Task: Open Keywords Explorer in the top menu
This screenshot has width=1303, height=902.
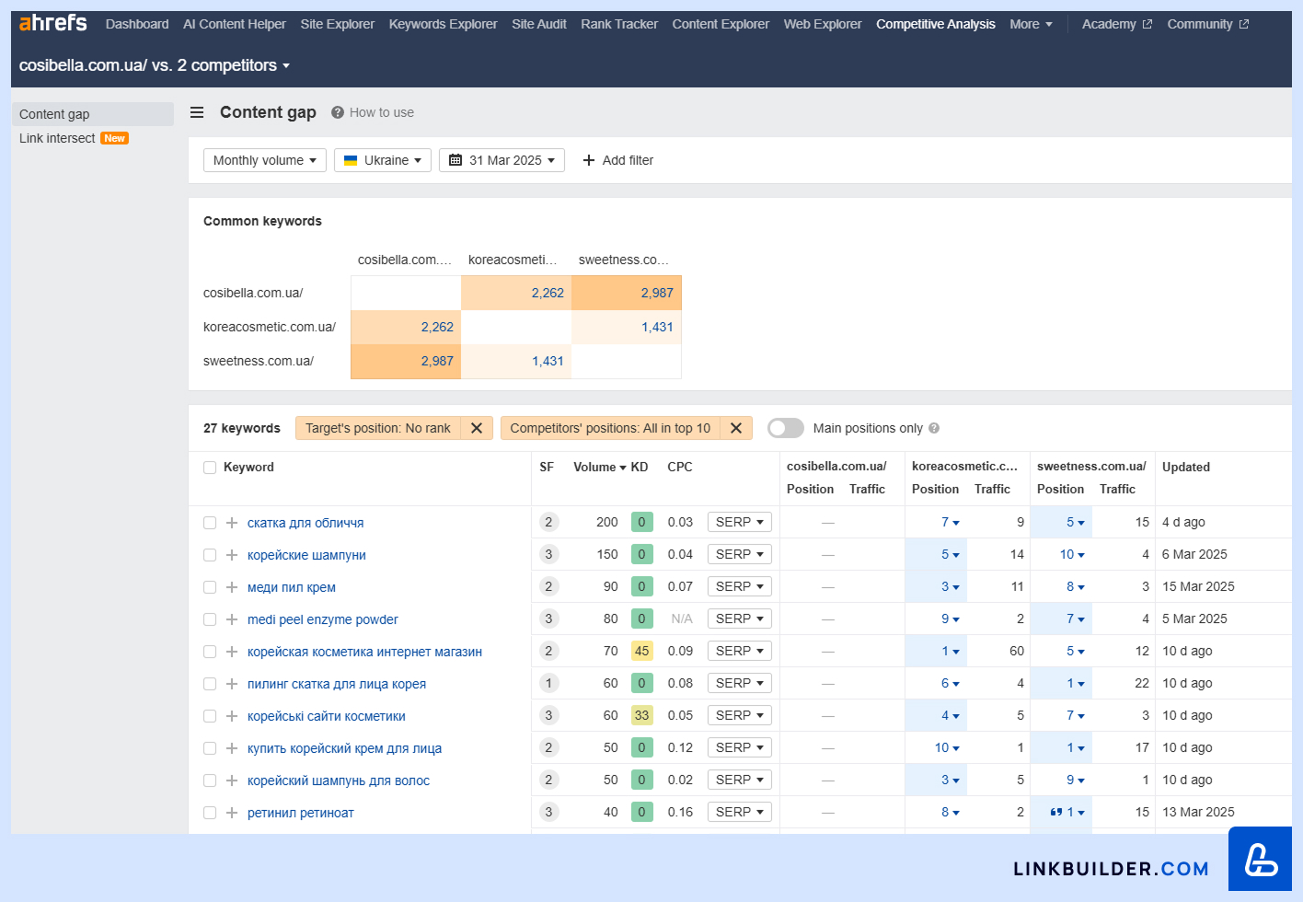Action: [443, 24]
